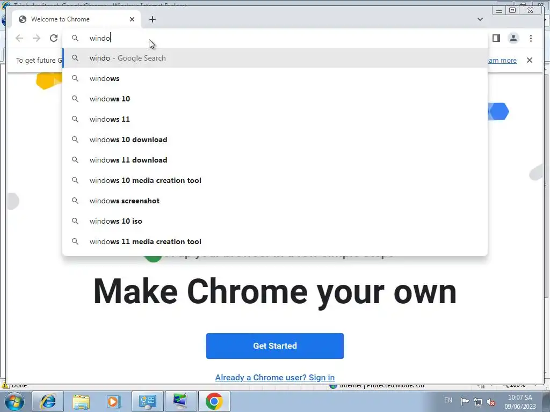550x412 pixels.
Task: Reload the page with the refresh icon
Action: [x=54, y=38]
